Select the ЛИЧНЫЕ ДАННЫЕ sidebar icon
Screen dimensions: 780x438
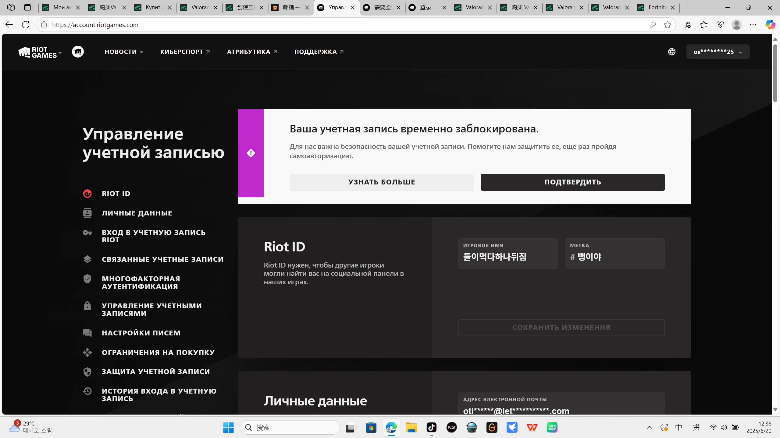pos(87,213)
